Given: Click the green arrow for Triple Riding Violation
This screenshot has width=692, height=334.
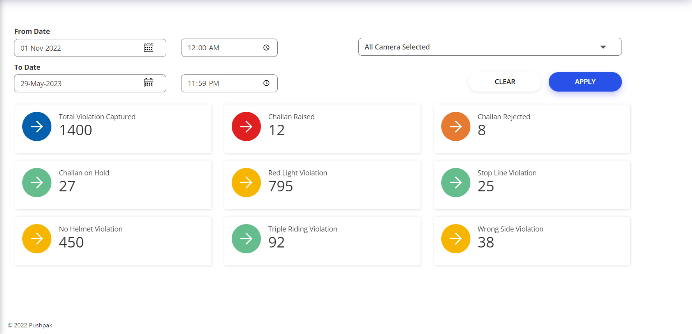Looking at the screenshot, I should [x=246, y=239].
